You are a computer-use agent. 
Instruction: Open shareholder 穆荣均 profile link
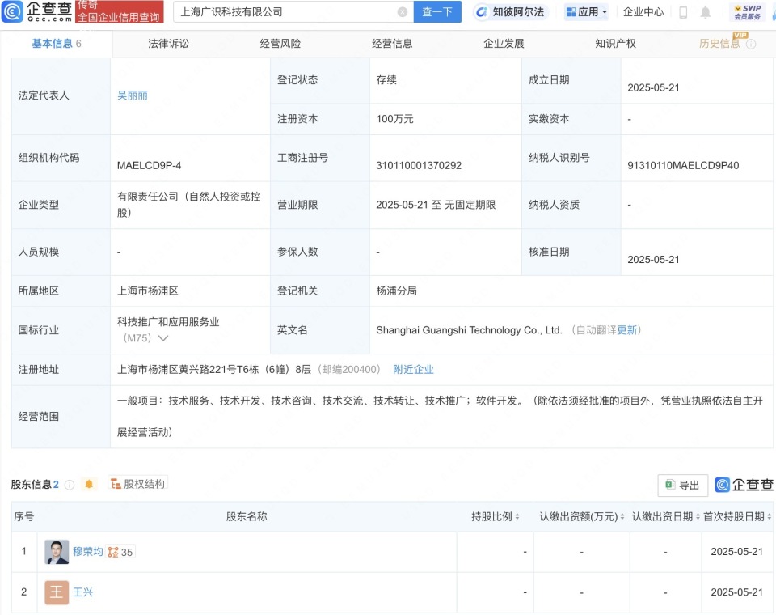coord(87,552)
